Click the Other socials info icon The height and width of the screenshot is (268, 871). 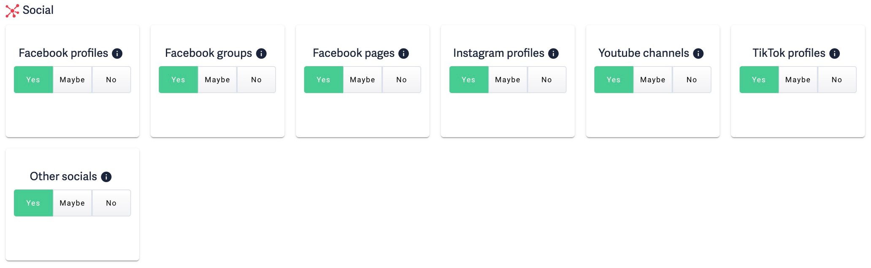tap(107, 177)
